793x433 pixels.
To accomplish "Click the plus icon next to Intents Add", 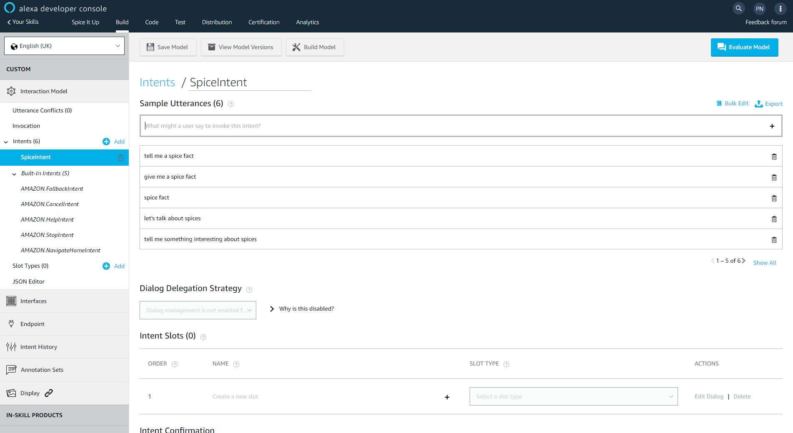I will click(106, 142).
